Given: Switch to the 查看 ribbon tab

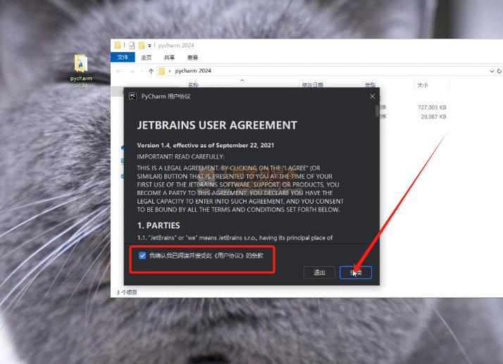Looking at the screenshot, I should pos(192,58).
